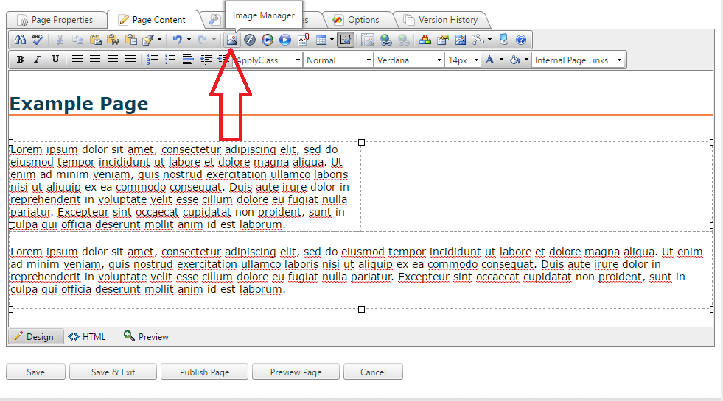Open the Flash Manager
723x401 pixels.
250,40
